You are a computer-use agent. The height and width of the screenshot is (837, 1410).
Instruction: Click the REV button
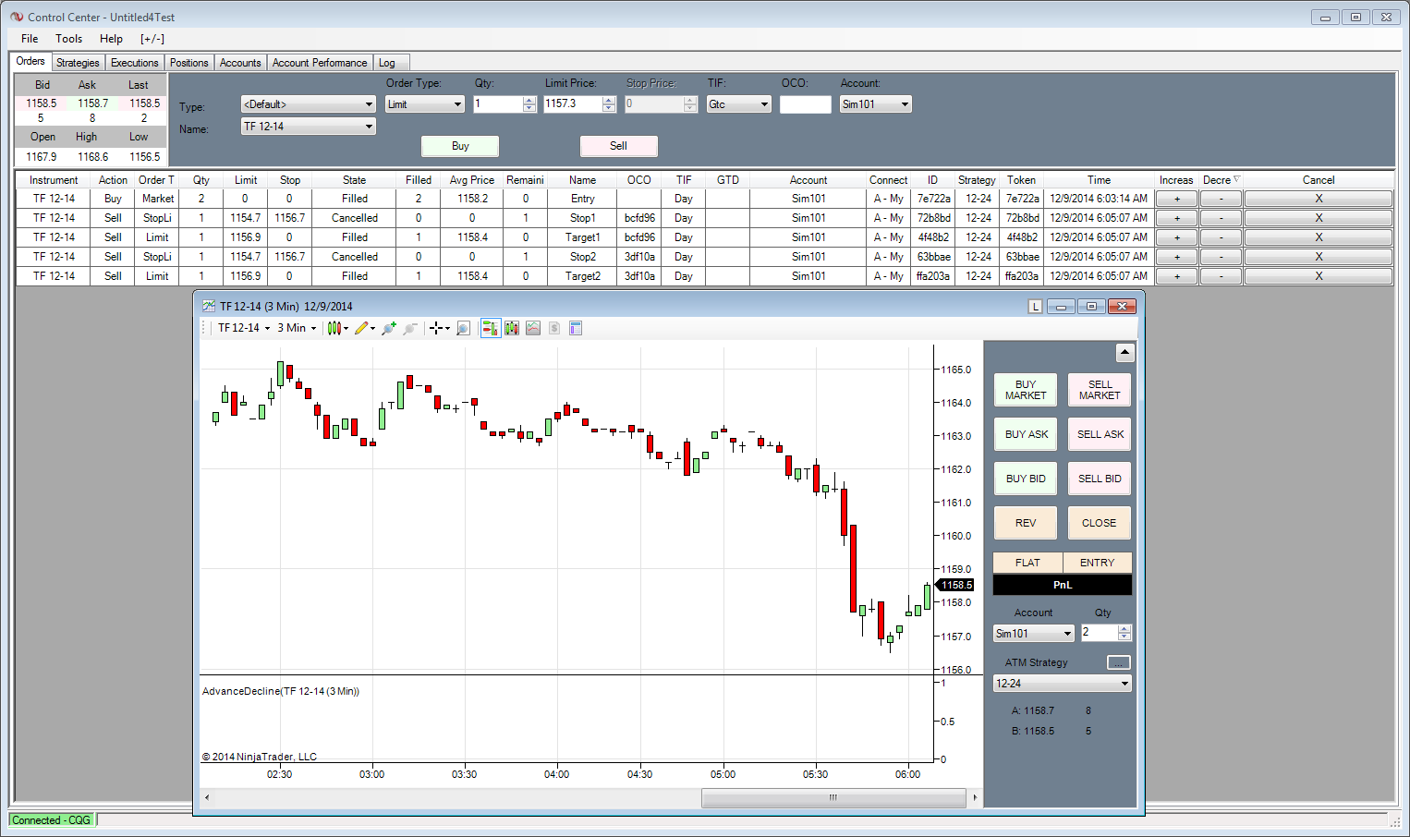pyautogui.click(x=1026, y=523)
